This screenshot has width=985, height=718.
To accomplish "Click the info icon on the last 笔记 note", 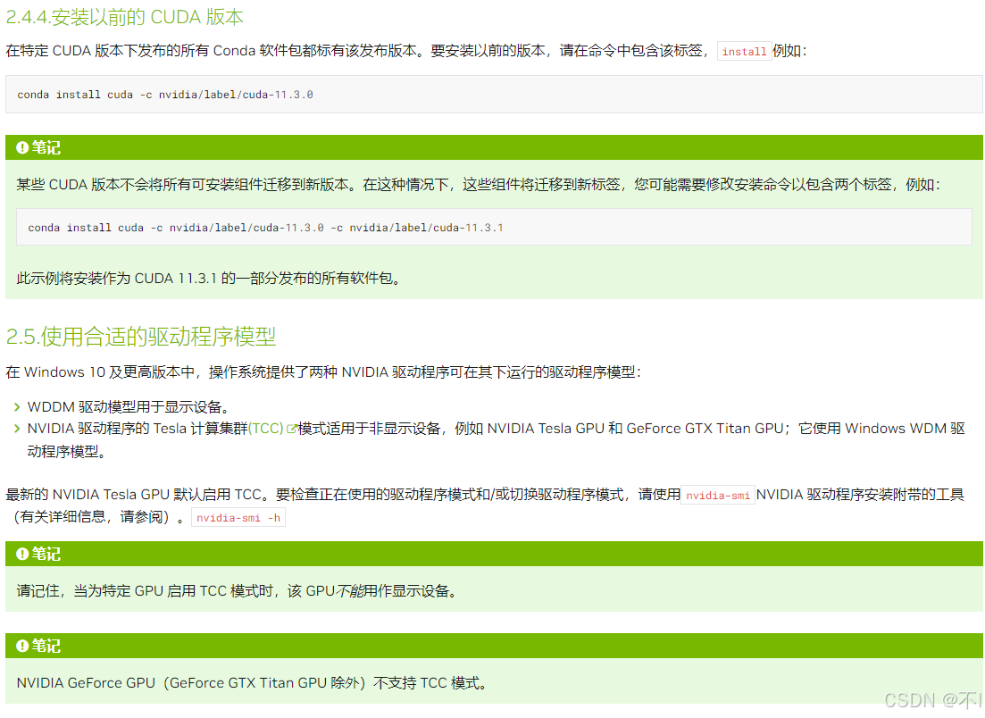I will pos(22,646).
